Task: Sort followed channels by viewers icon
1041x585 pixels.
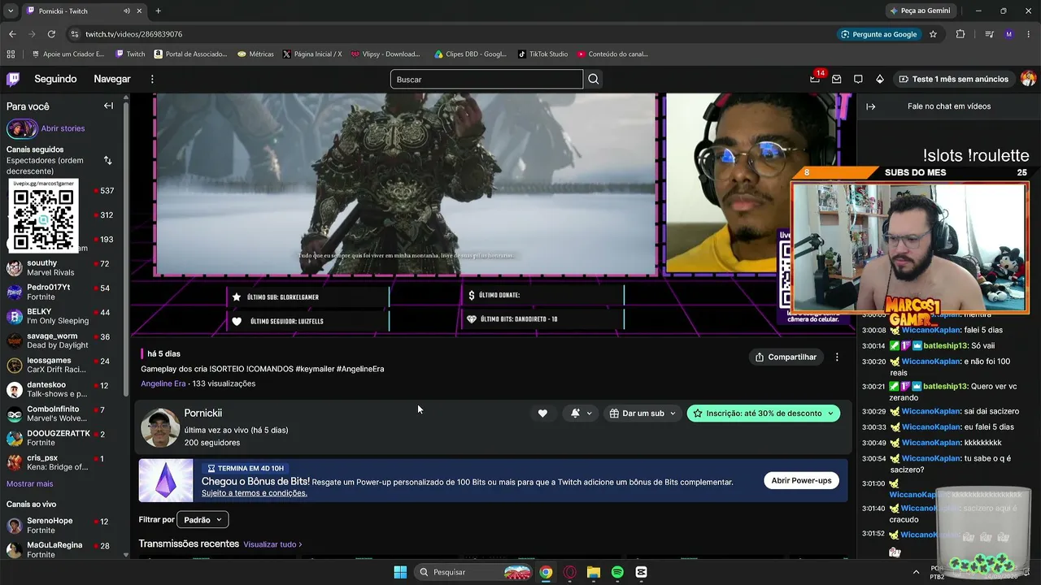Action: coord(107,161)
